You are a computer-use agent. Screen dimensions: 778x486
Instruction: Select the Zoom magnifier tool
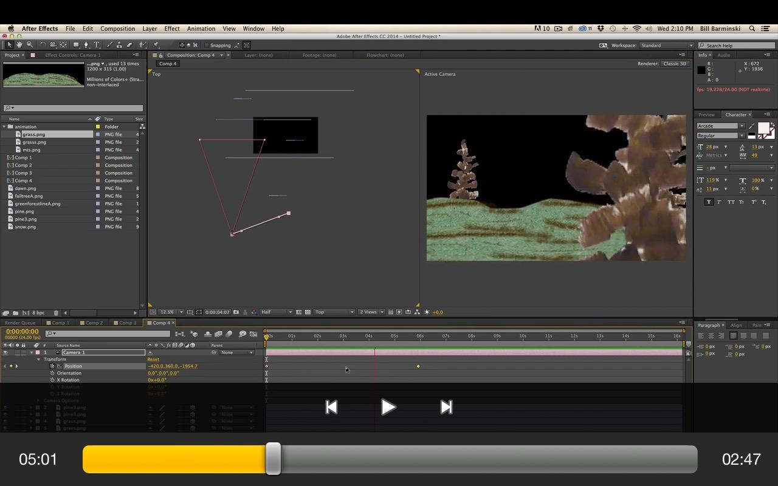pyautogui.click(x=30, y=45)
